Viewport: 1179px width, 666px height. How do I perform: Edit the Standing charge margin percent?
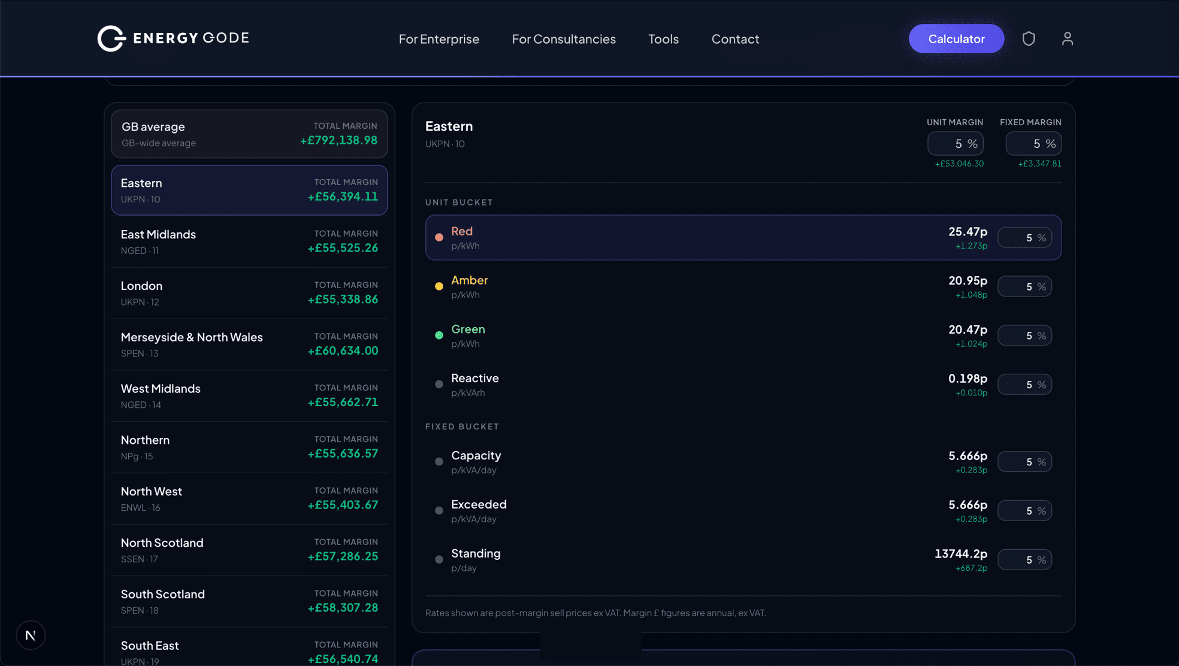click(1024, 560)
